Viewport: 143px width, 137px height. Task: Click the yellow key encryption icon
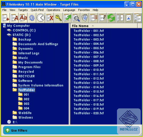click(58, 18)
